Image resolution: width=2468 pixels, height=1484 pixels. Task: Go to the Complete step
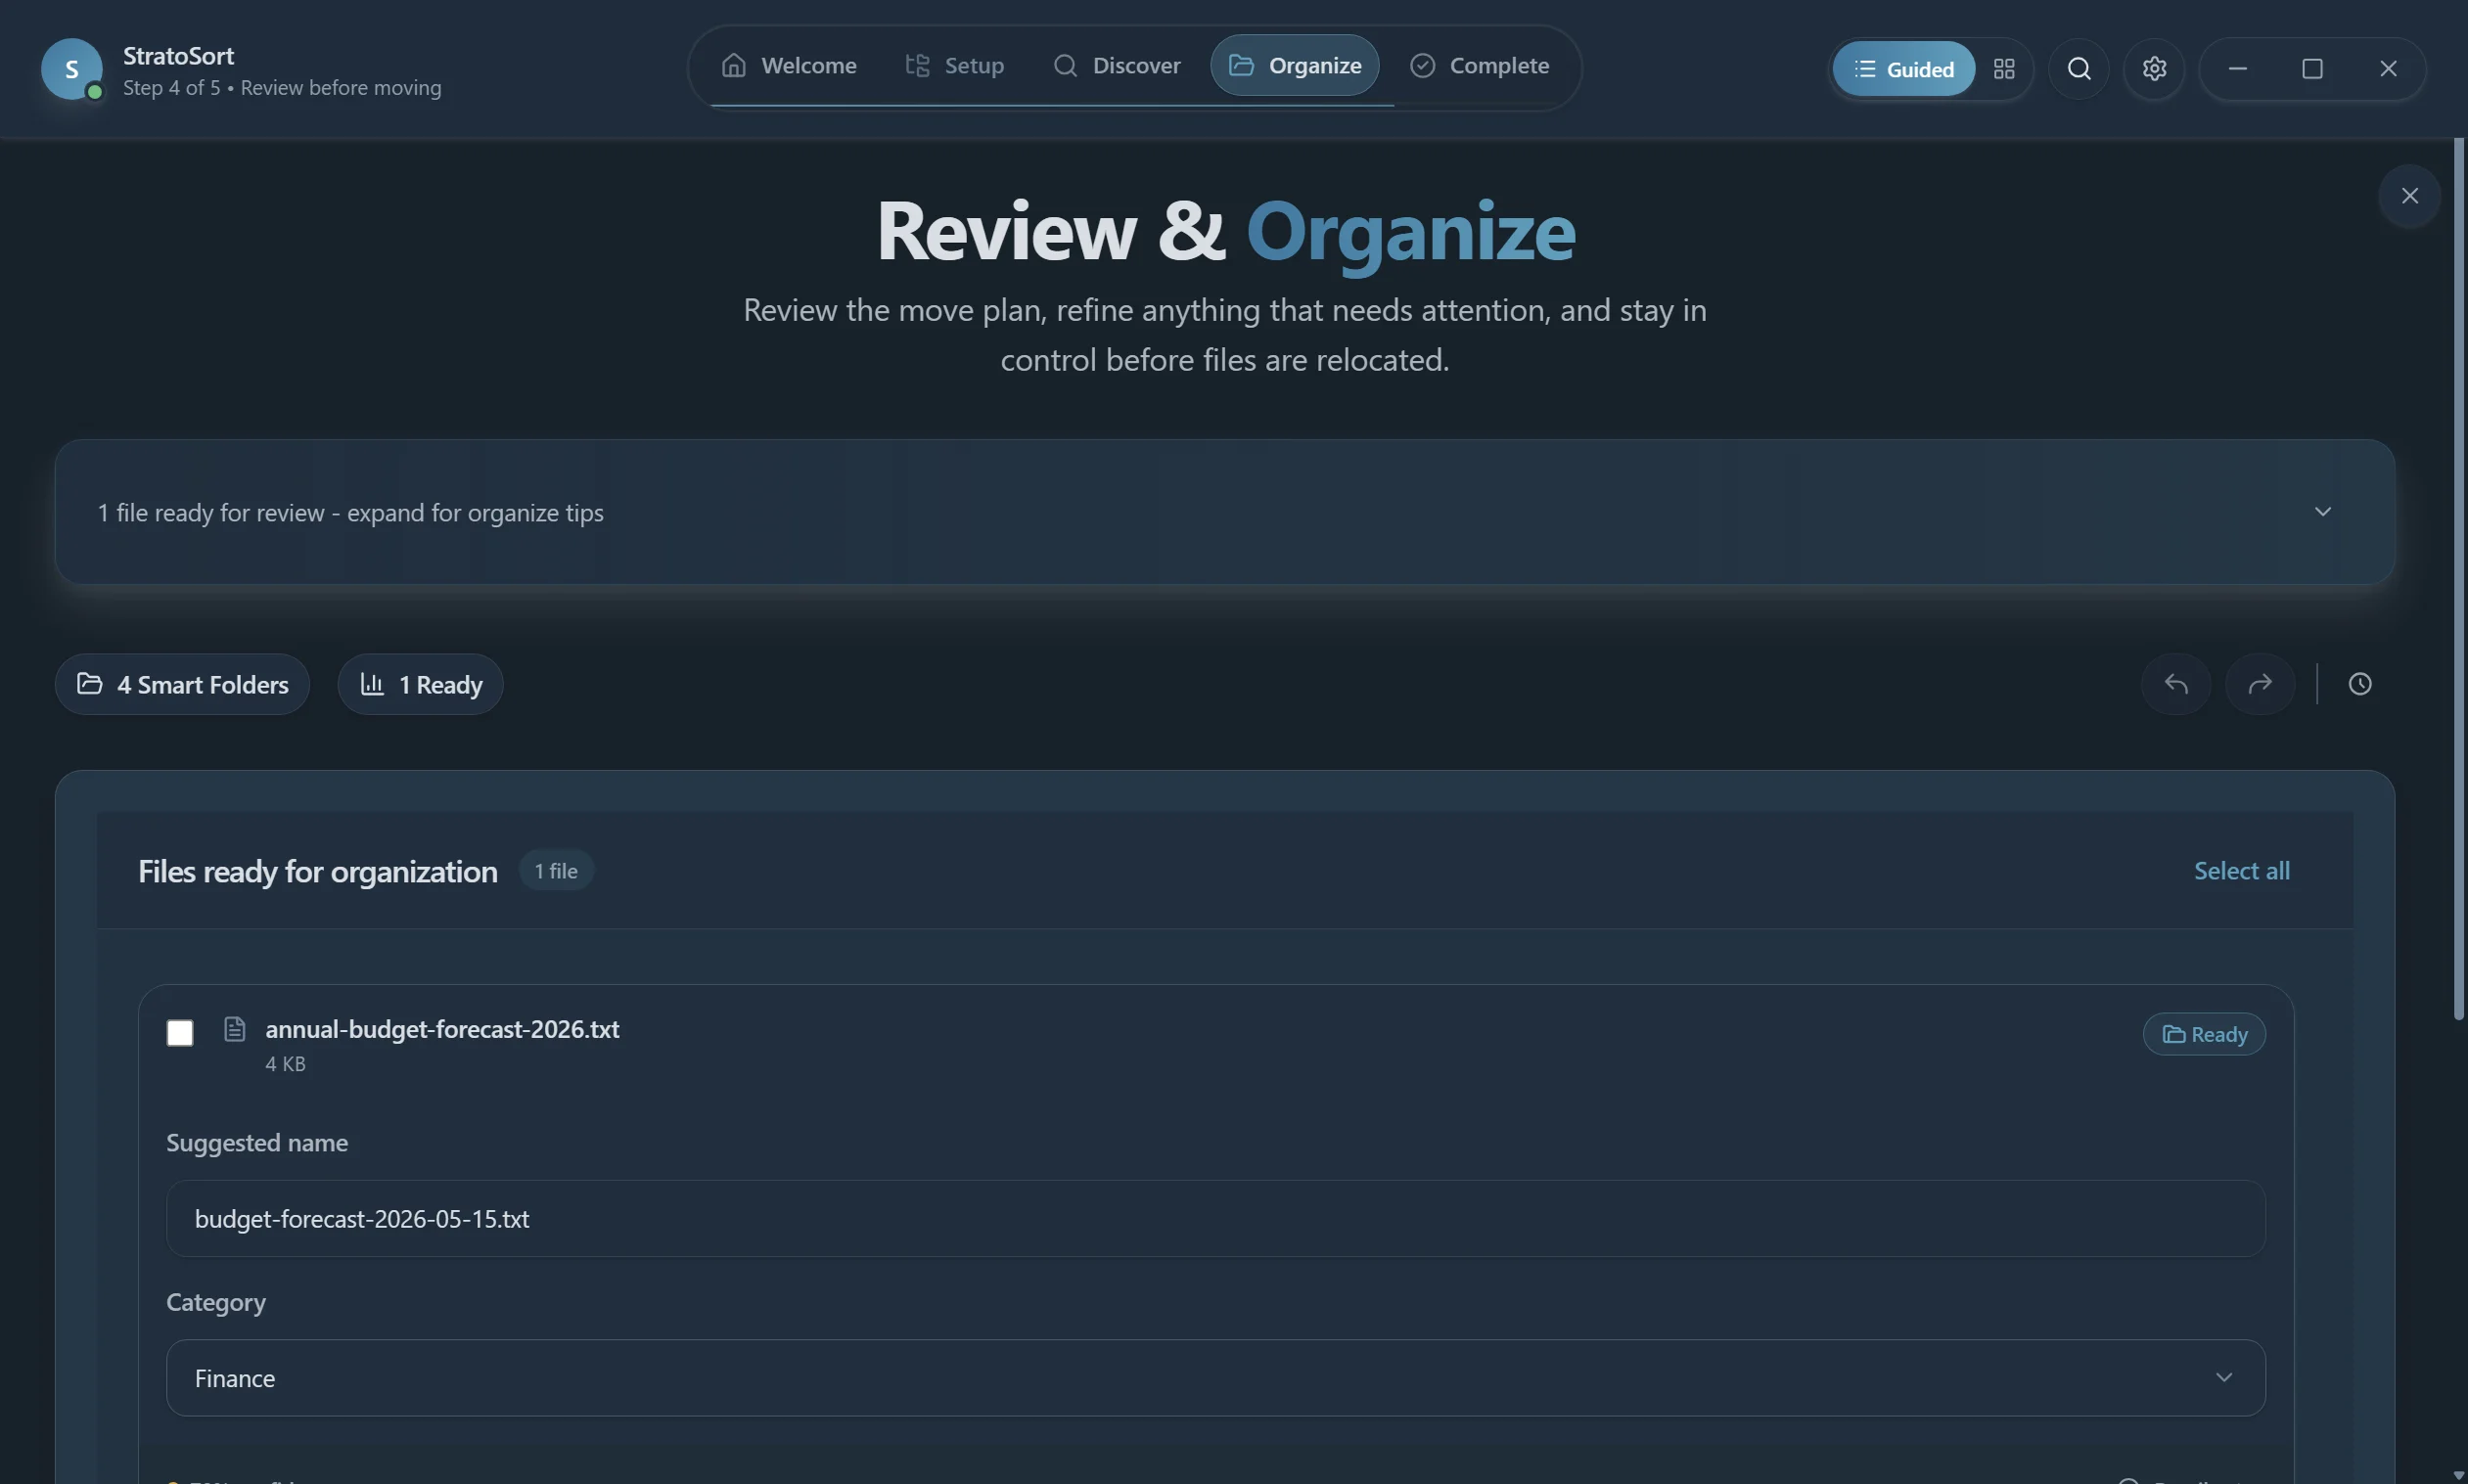[x=1480, y=66]
